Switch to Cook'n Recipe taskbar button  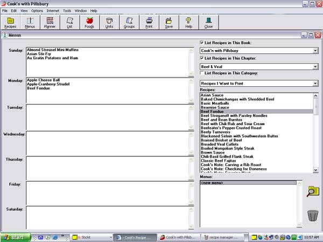coord(135,238)
